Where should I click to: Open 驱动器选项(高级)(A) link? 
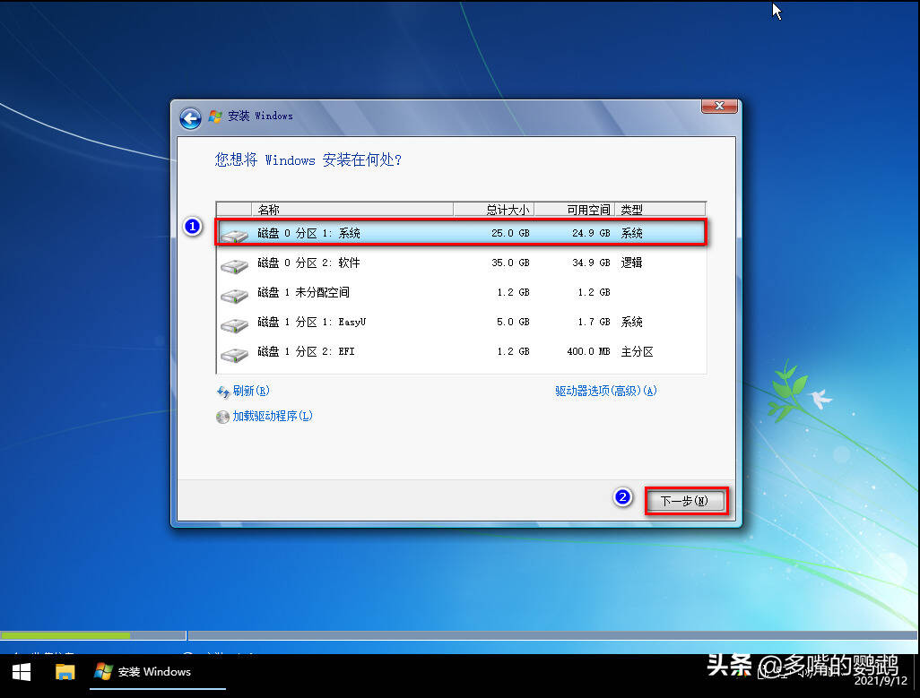click(606, 391)
